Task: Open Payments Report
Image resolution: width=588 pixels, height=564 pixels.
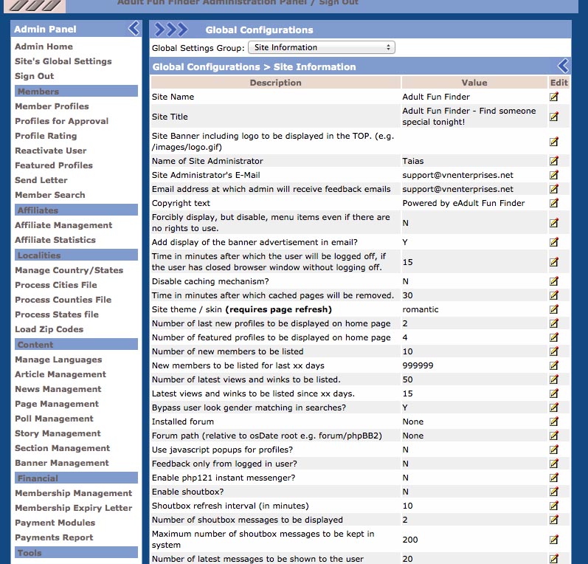Action: [54, 537]
